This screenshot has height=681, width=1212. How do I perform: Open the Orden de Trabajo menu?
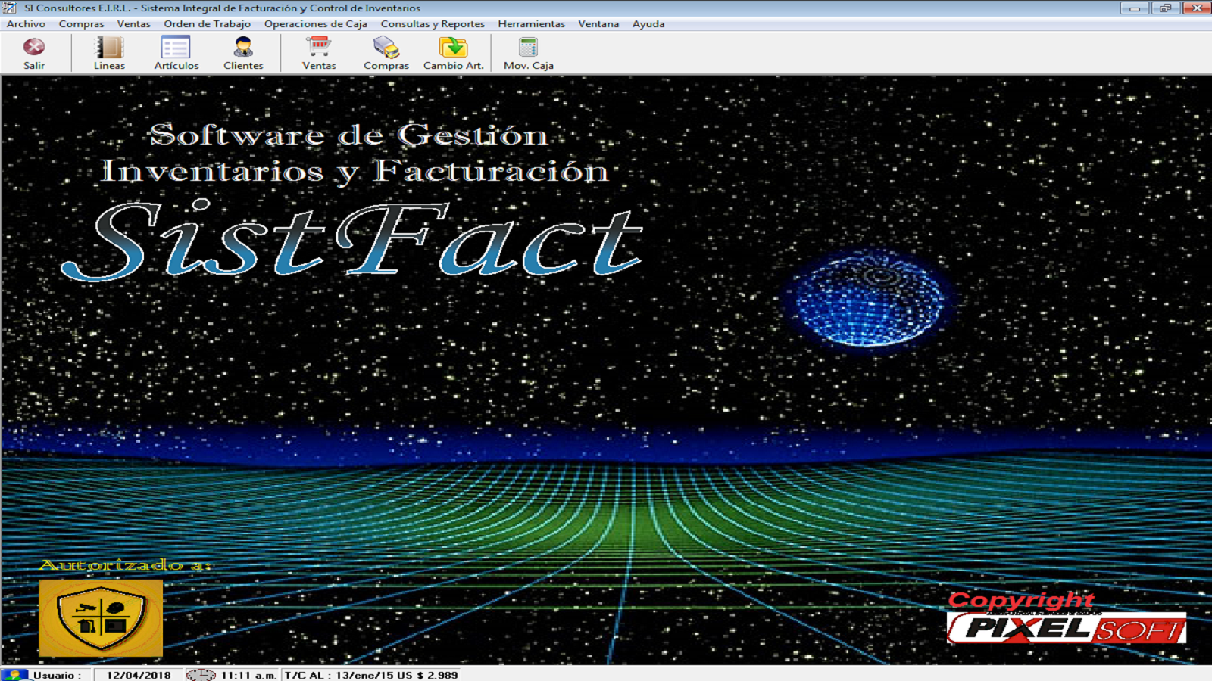pyautogui.click(x=207, y=23)
